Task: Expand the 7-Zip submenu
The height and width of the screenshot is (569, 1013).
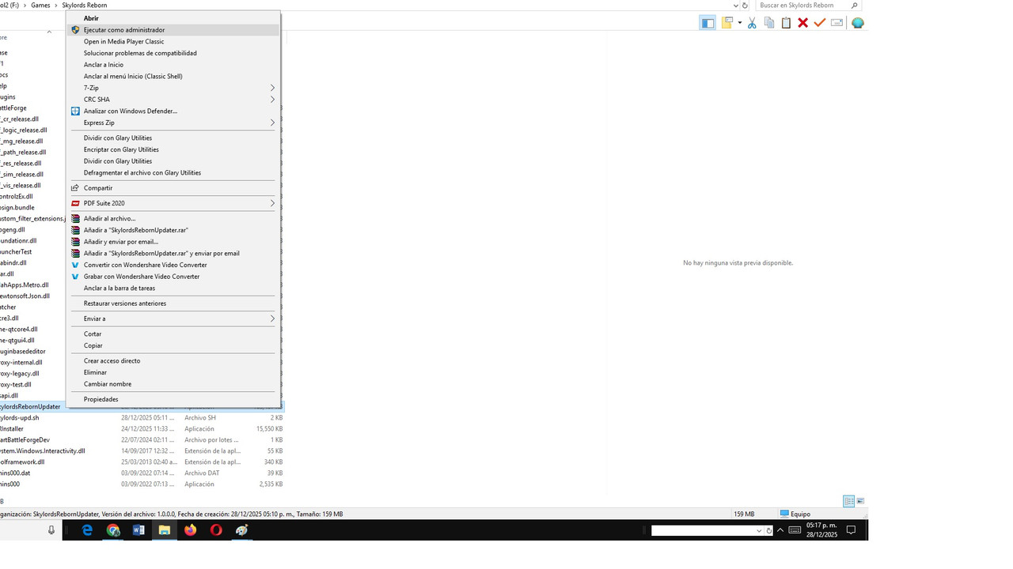Action: click(x=173, y=88)
